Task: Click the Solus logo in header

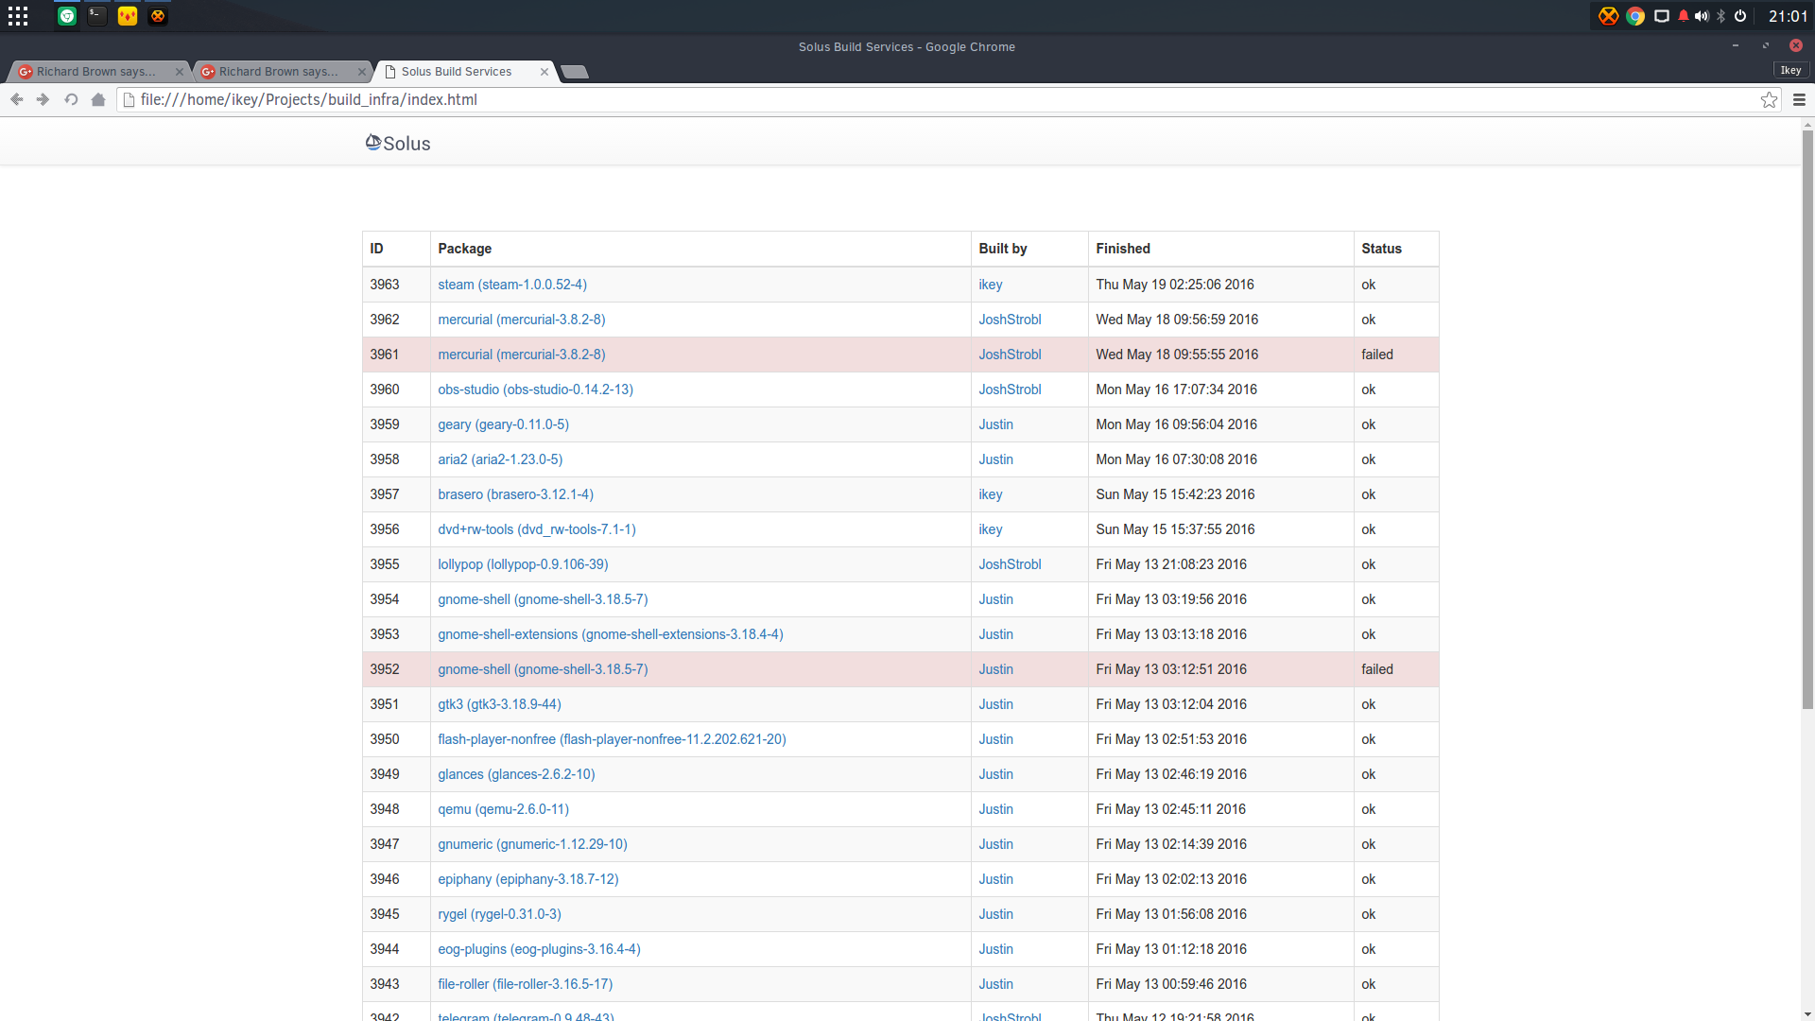Action: [398, 143]
